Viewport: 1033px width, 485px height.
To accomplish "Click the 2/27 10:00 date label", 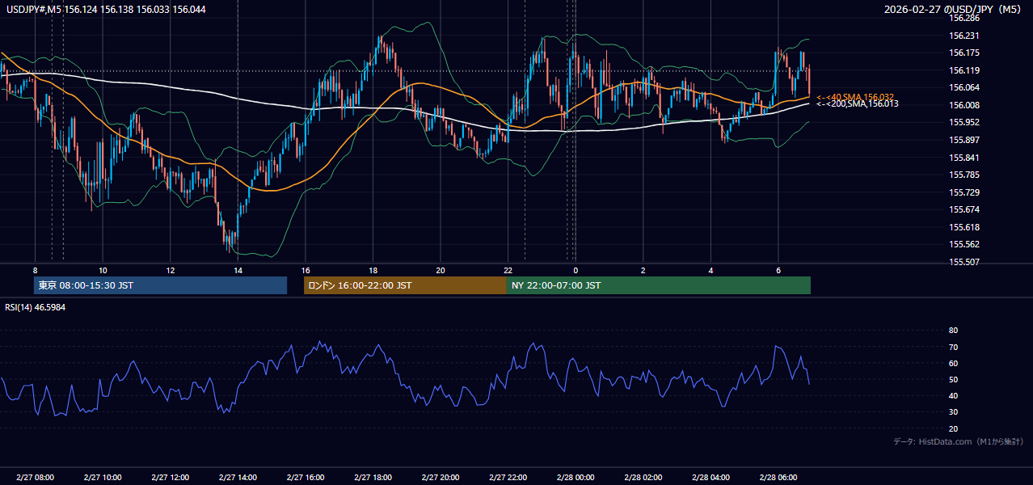I will 103,478.
